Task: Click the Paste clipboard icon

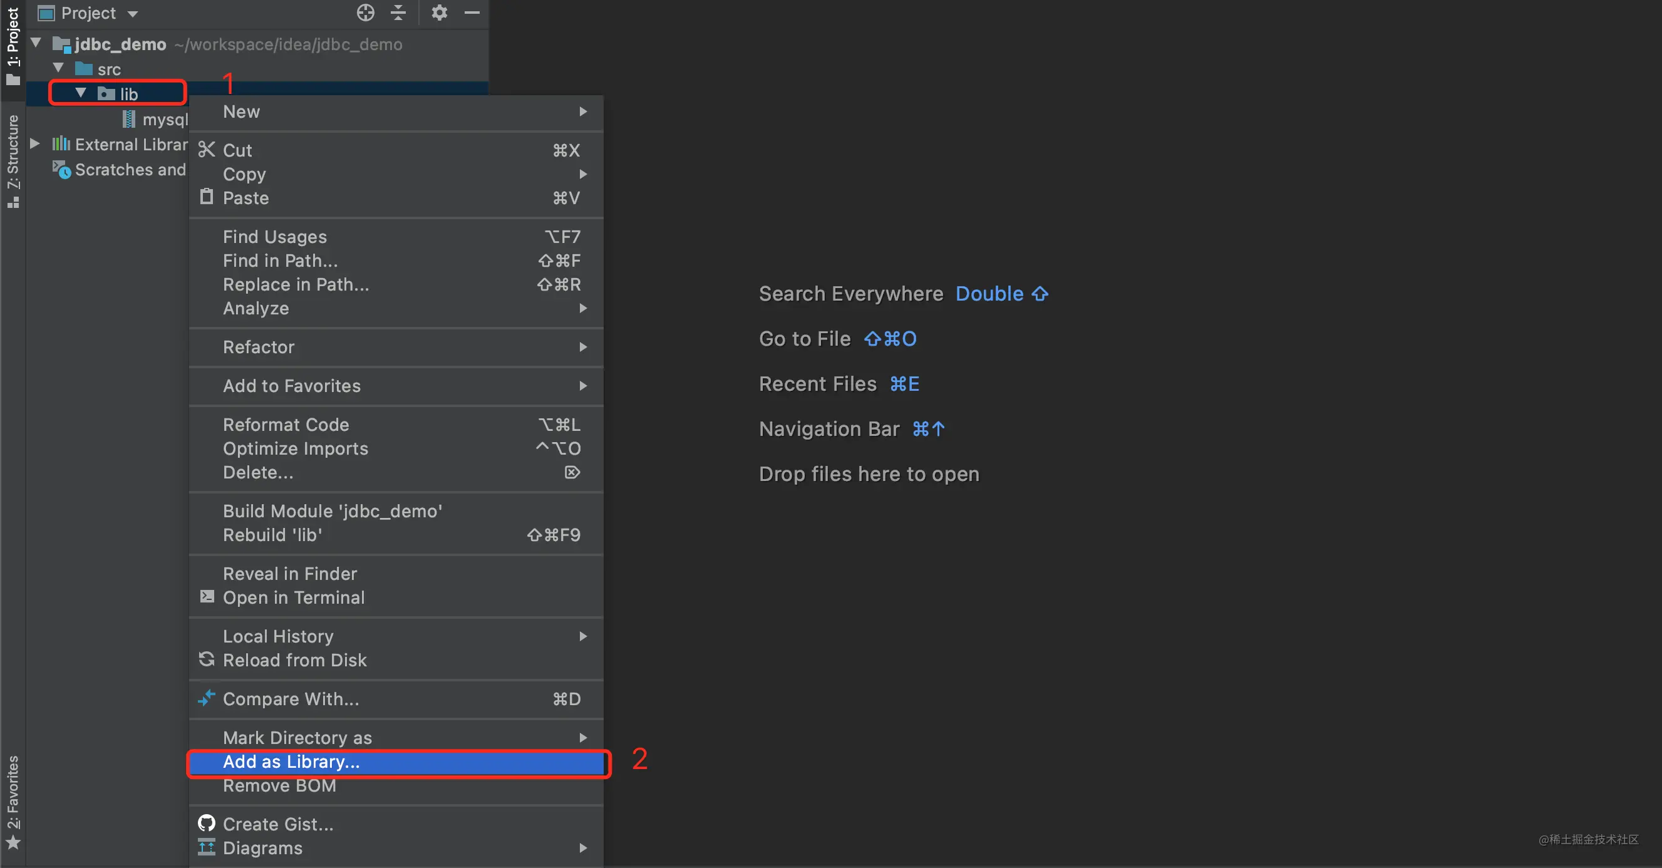Action: [207, 197]
